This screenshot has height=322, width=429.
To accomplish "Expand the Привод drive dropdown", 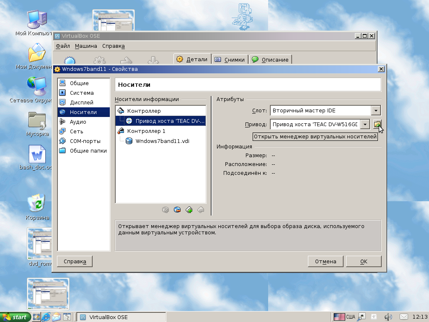I will tap(365, 124).
